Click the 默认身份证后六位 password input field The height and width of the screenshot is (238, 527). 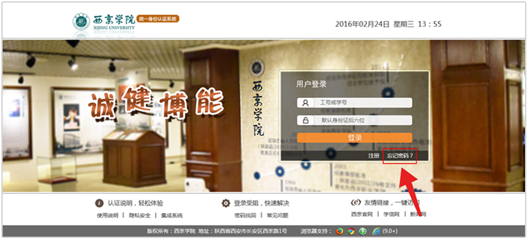point(355,120)
